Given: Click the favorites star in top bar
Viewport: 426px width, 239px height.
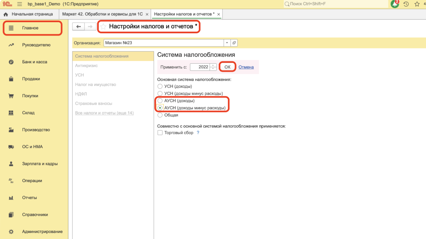Looking at the screenshot, I should tap(417, 4).
